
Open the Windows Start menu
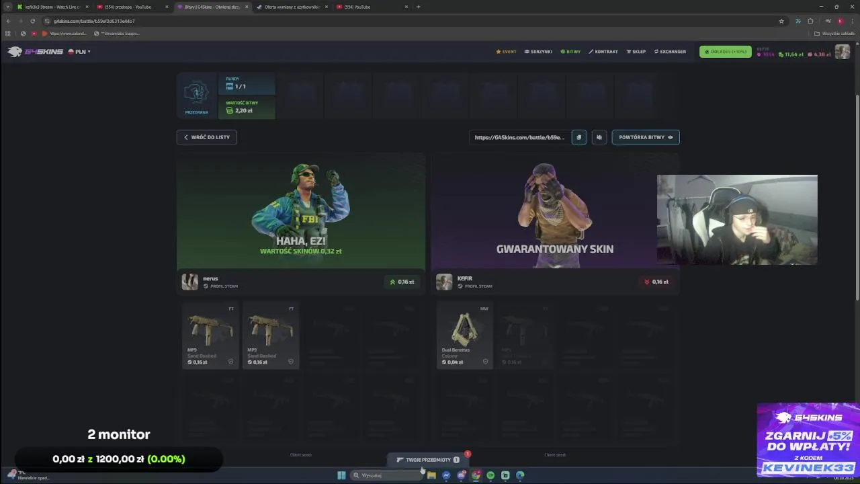[341, 475]
